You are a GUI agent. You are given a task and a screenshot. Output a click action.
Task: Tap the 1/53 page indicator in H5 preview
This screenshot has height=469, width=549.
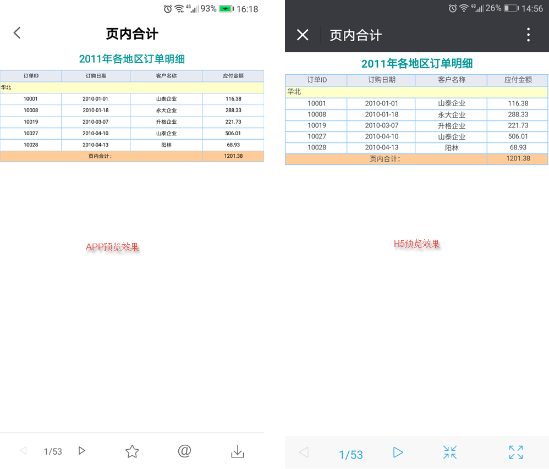[x=351, y=455]
